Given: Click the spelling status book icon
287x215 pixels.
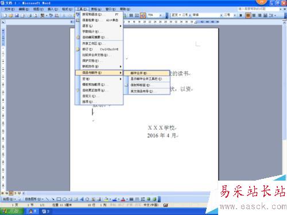Looking at the screenshot, I should tap(166, 205).
